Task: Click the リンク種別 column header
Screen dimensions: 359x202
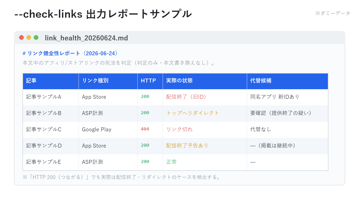Action: tap(108, 81)
